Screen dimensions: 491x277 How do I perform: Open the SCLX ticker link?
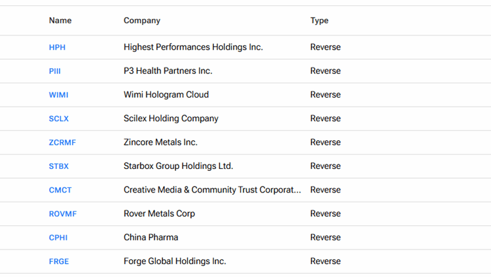point(59,119)
